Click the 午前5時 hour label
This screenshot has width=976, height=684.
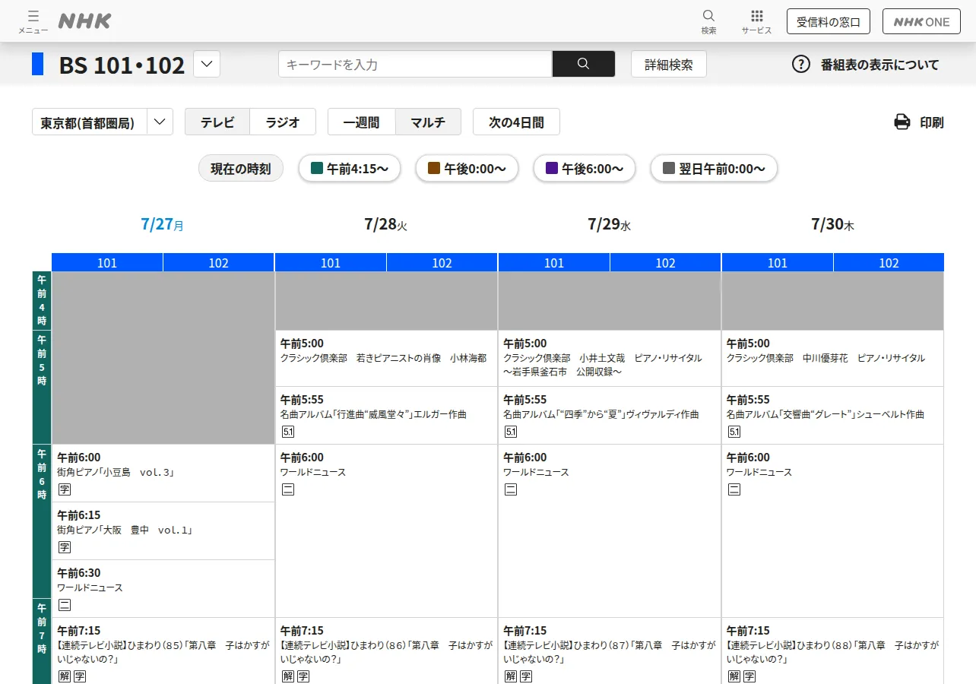pyautogui.click(x=42, y=387)
